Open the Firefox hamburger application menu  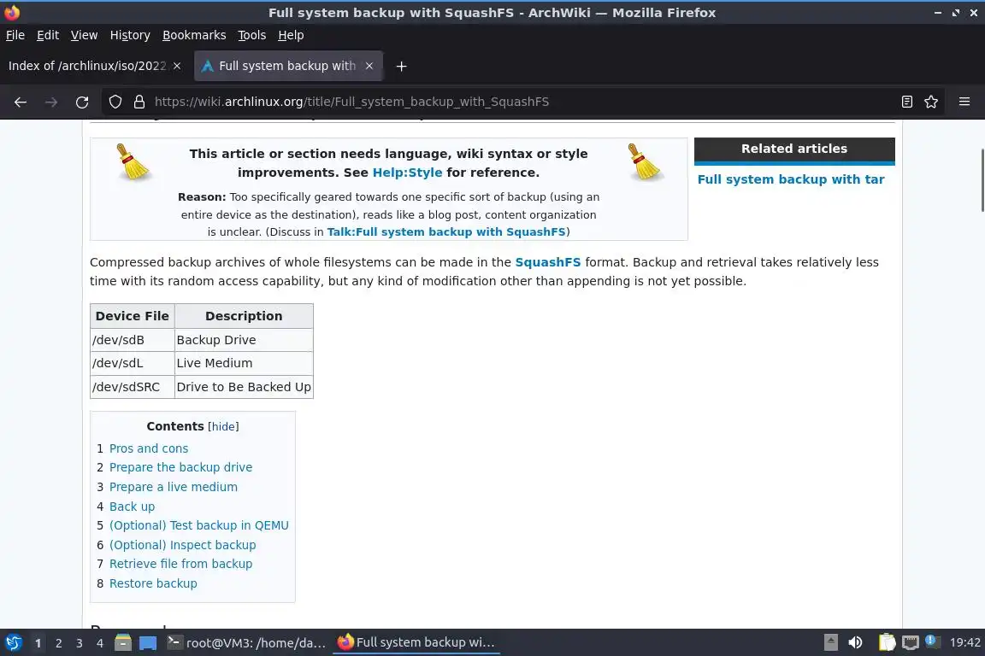(x=964, y=102)
